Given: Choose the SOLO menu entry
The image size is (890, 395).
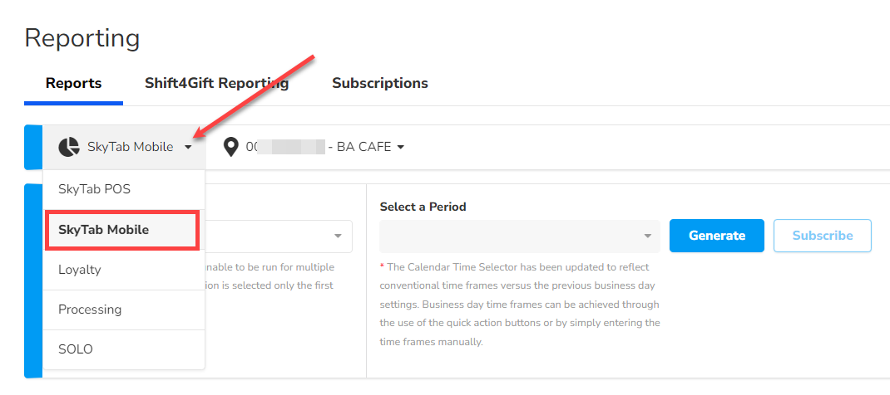Looking at the screenshot, I should pos(76,349).
